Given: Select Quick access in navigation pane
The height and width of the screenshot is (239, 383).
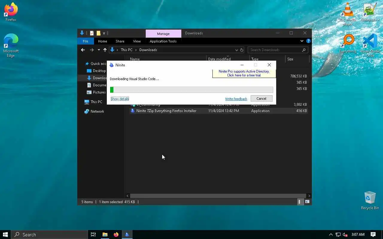Looking at the screenshot, I should [x=96, y=64].
